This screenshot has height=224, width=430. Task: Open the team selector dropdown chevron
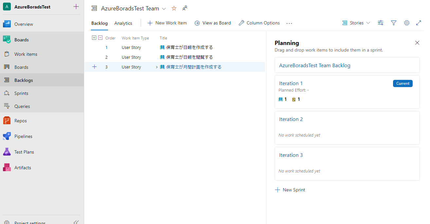pos(164,8)
